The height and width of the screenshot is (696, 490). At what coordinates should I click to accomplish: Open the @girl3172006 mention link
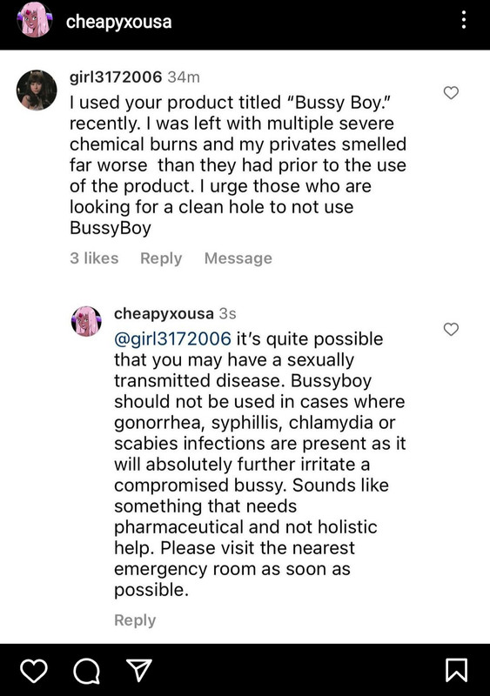[173, 338]
